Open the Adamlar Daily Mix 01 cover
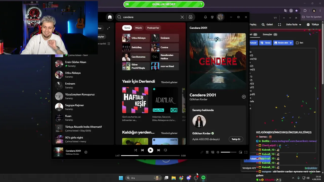The width and height of the screenshot is (324, 182). [165, 100]
